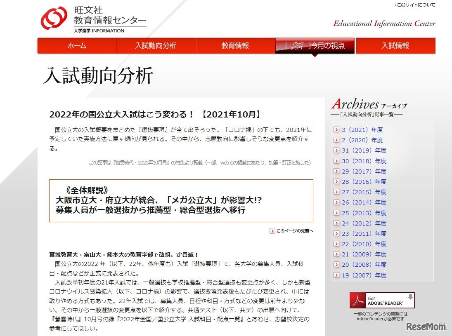
Task: Click the Obunsha red logo icon
Action: (x=53, y=18)
